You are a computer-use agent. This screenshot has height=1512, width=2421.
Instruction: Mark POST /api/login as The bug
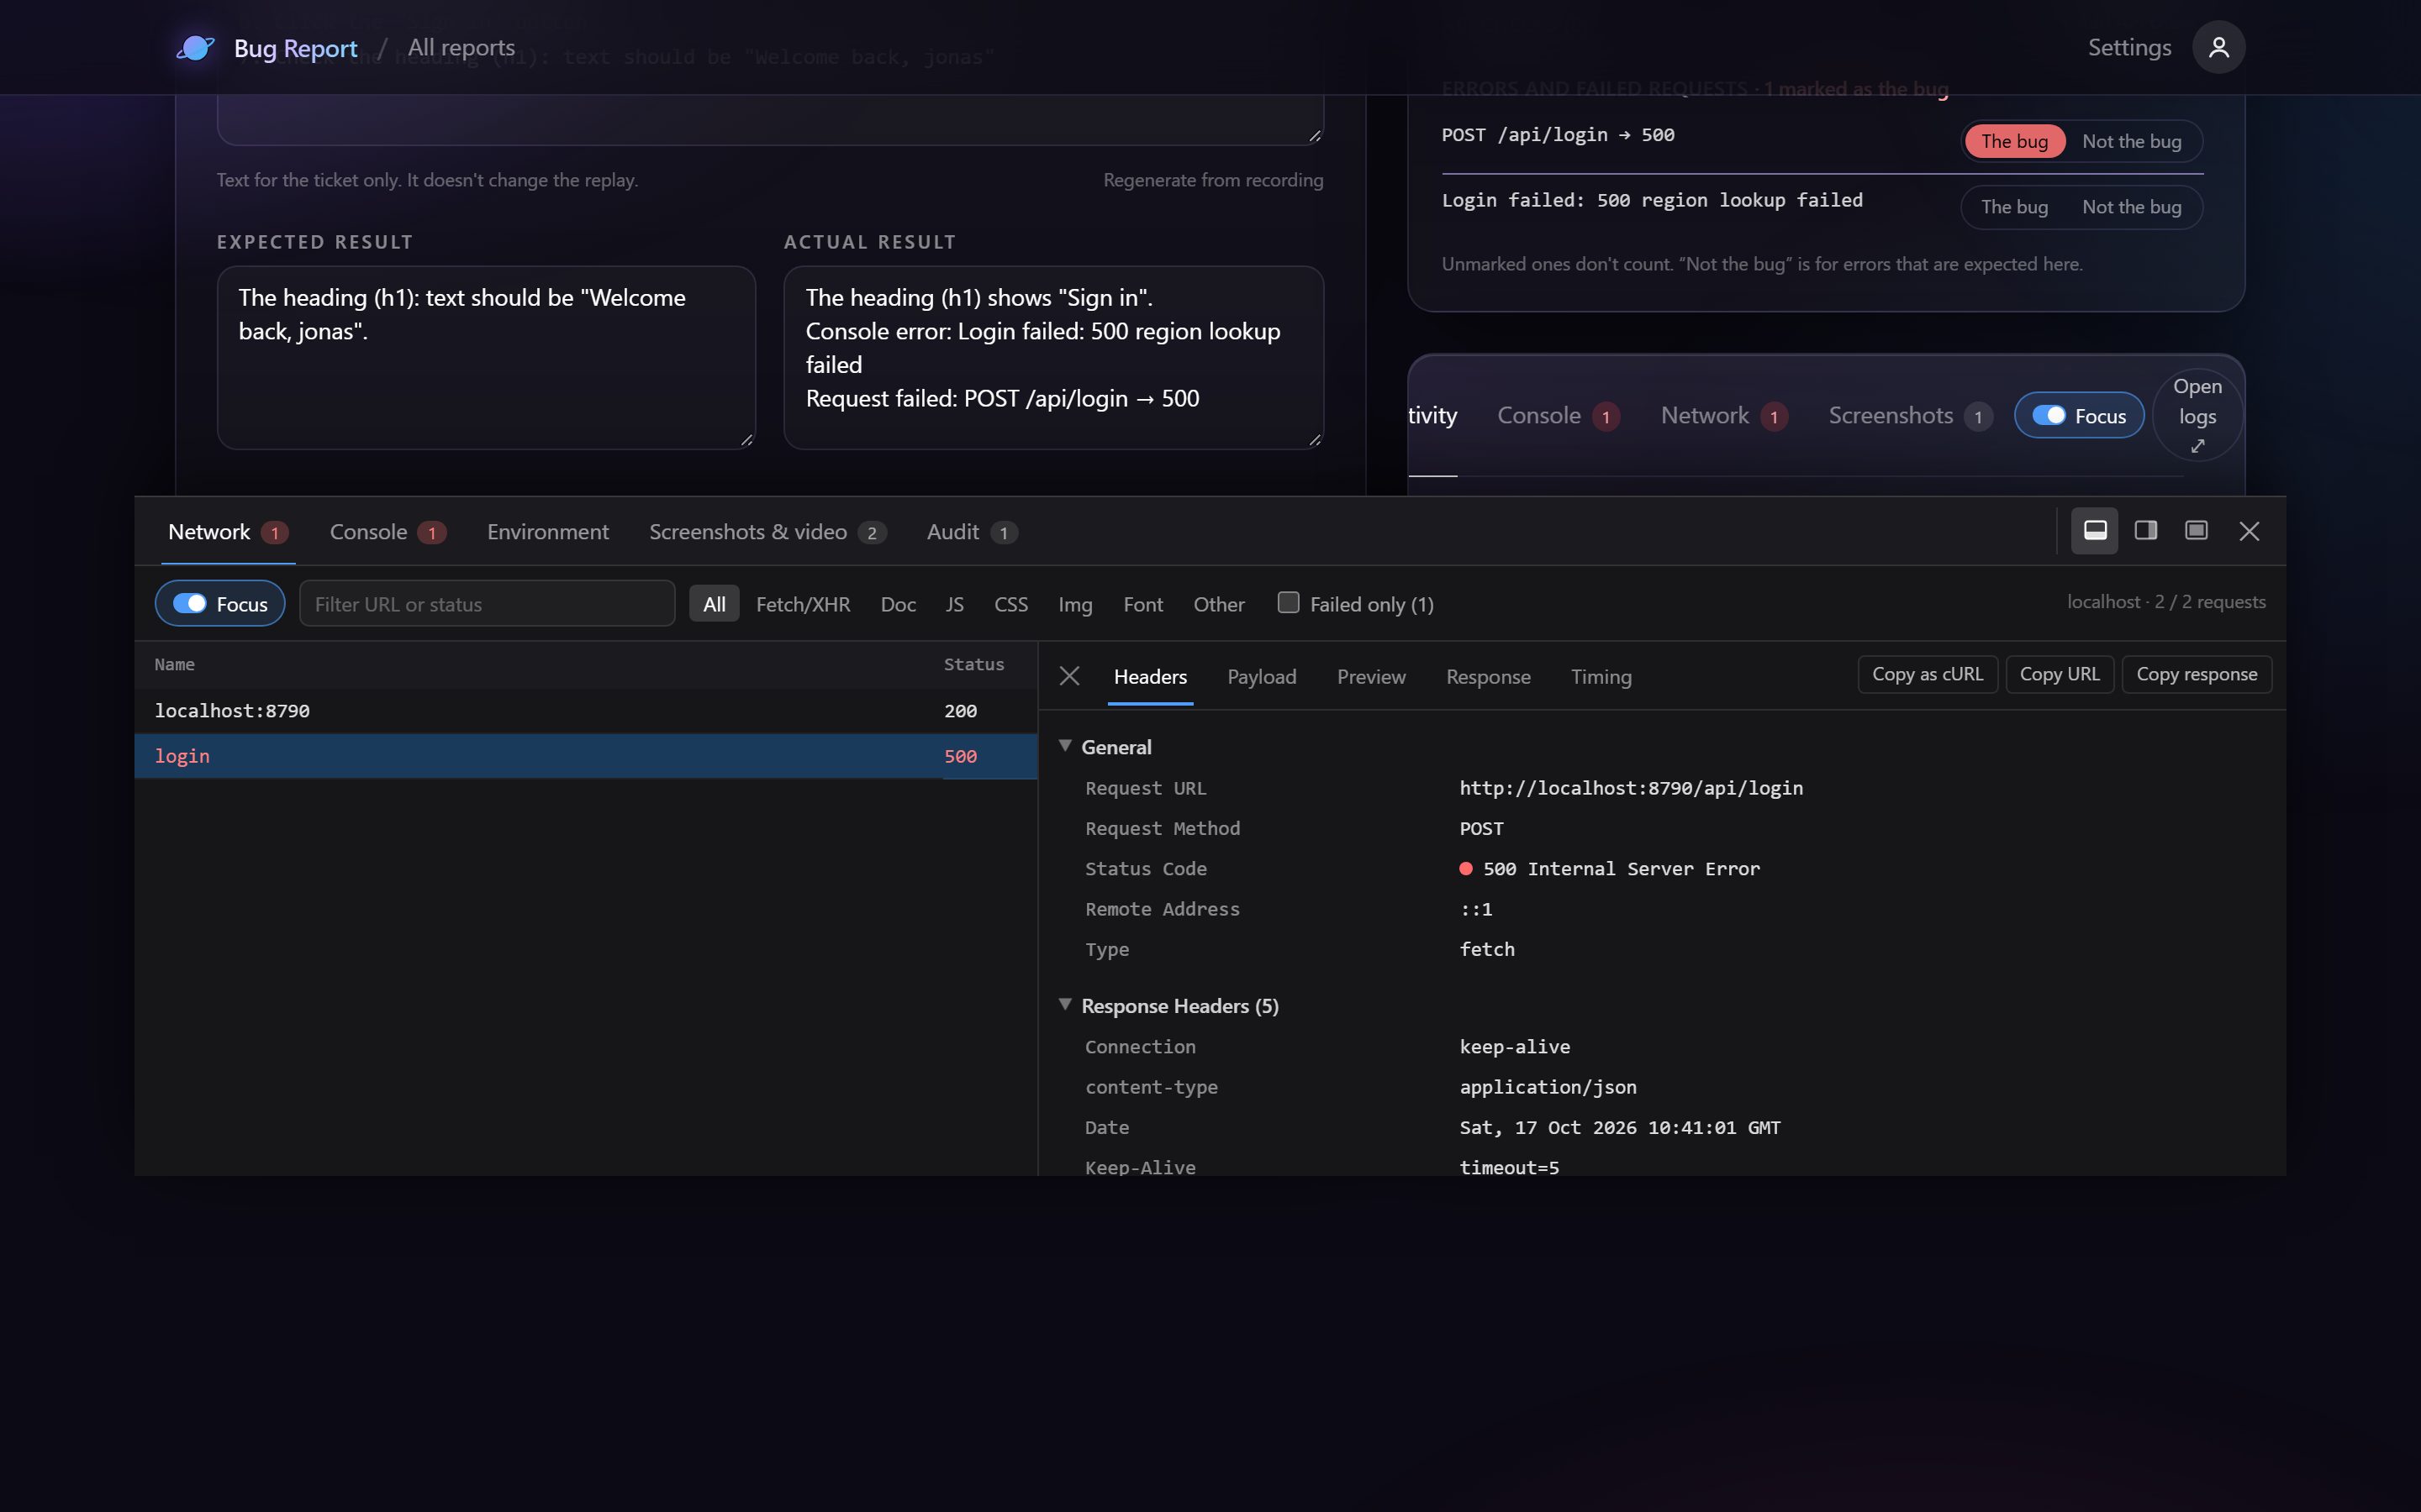pyautogui.click(x=2014, y=141)
